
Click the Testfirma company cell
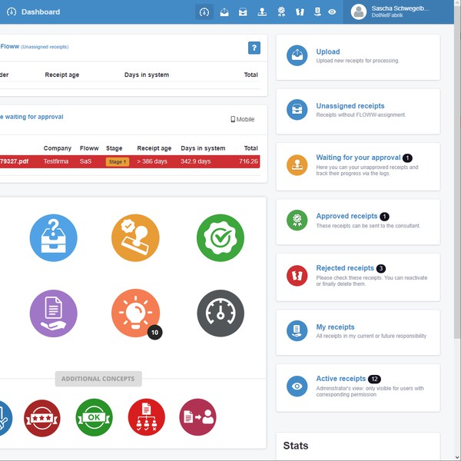coord(56,161)
